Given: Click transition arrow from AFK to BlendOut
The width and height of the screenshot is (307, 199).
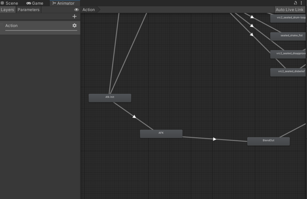Looking at the screenshot, I should (x=215, y=139).
